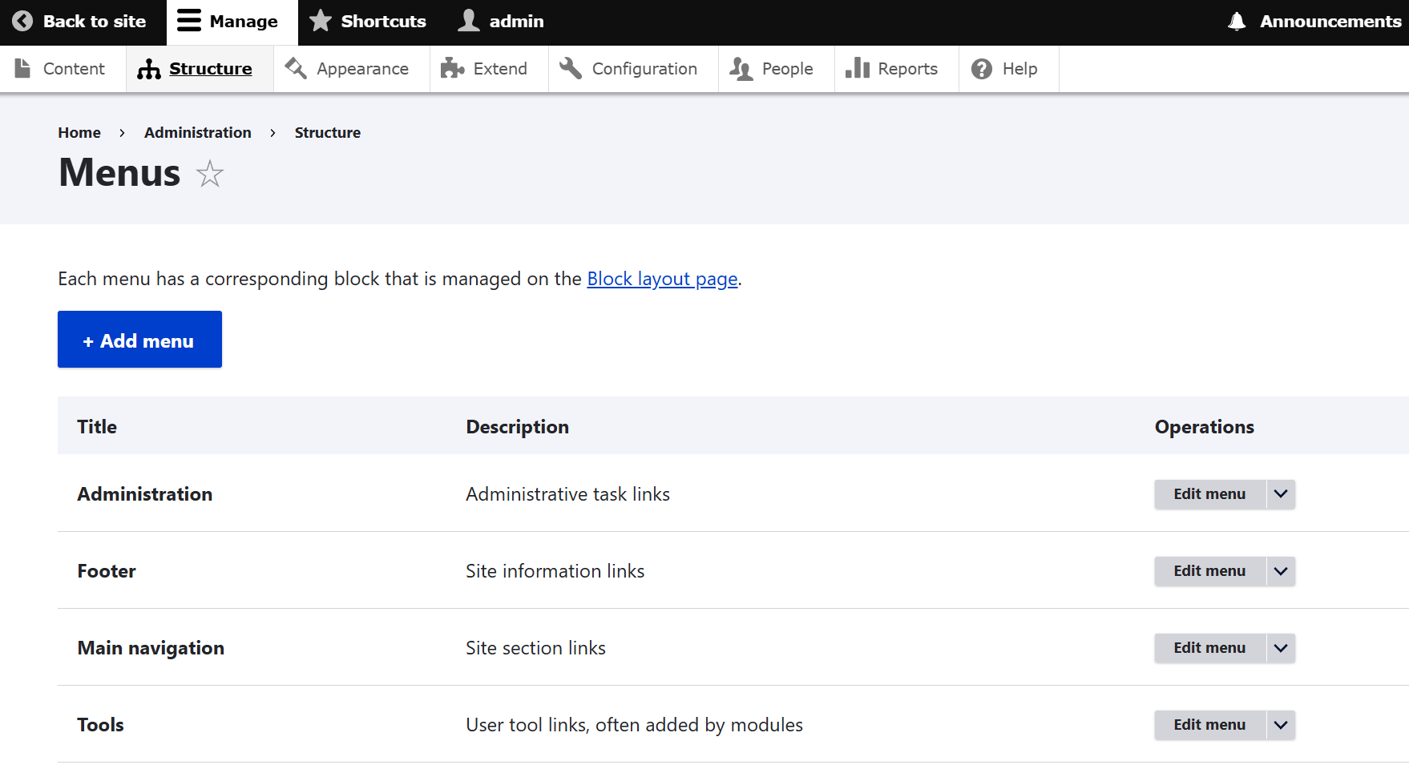Open the Shortcuts star in top bar

pos(321,22)
